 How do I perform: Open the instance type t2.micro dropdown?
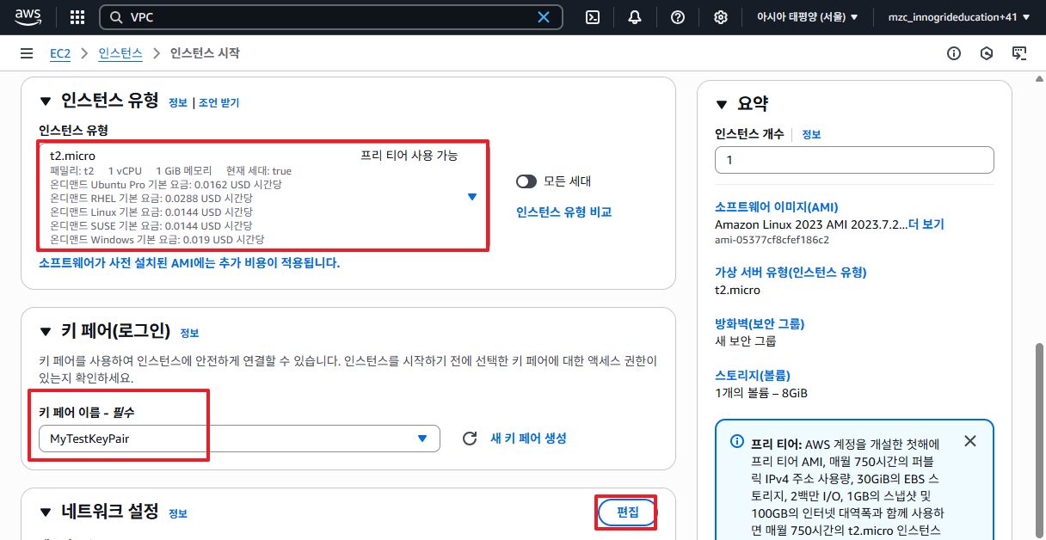262,196
